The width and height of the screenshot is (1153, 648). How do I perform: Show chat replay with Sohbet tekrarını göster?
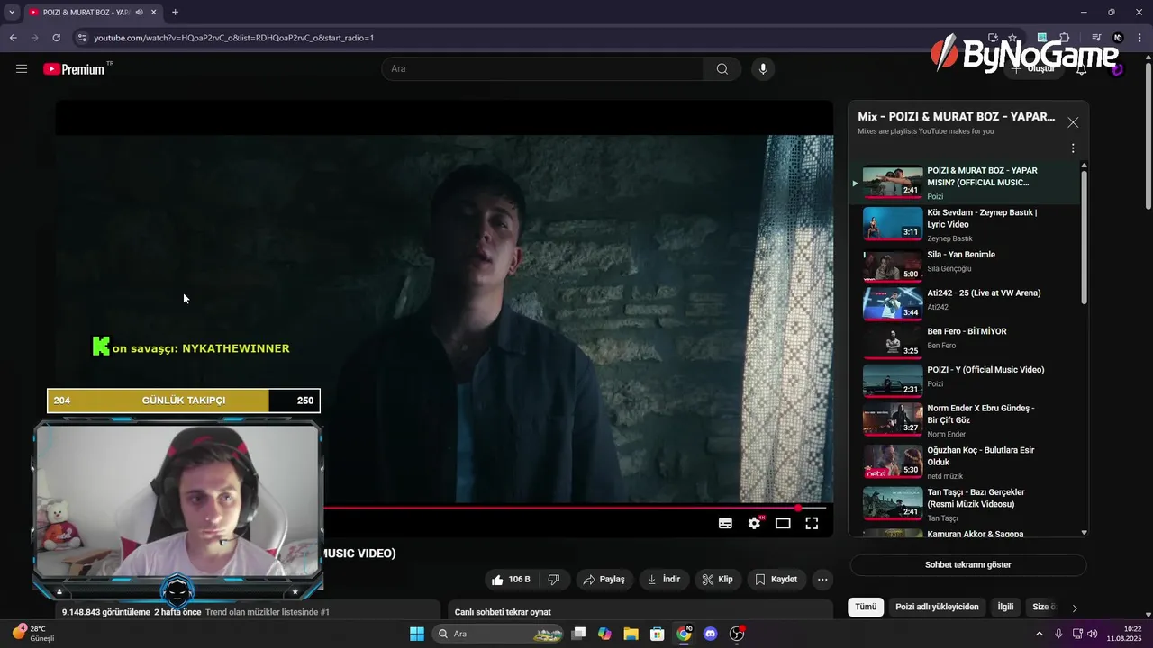(x=967, y=564)
